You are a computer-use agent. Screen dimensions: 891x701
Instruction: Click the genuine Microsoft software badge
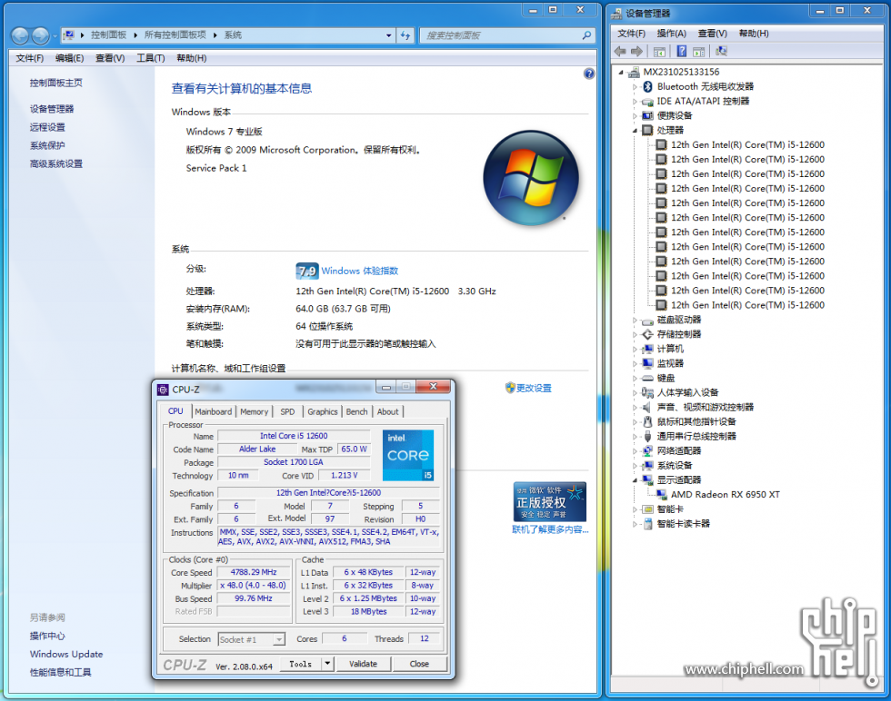point(549,502)
